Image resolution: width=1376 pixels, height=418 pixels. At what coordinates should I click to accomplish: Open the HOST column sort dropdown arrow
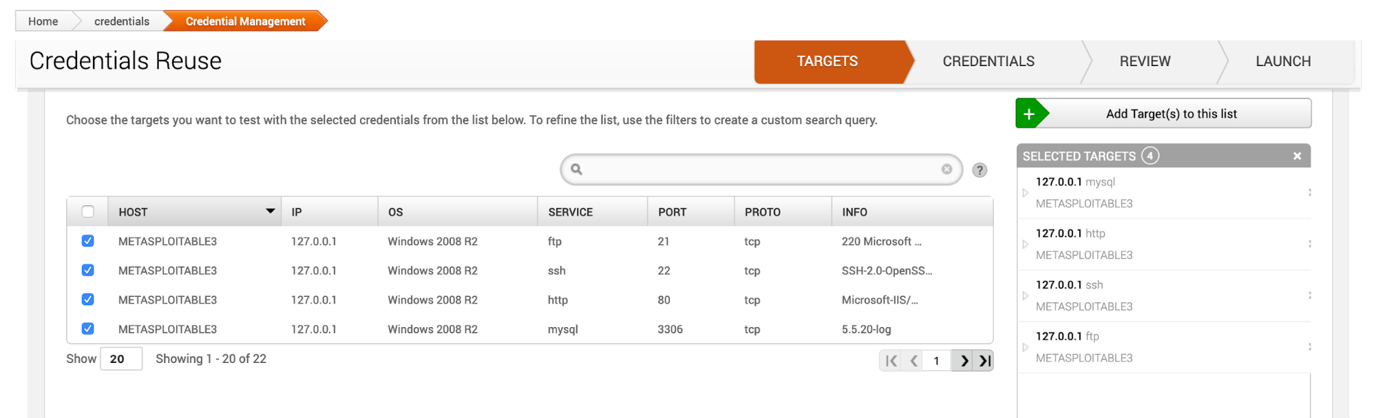[271, 211]
